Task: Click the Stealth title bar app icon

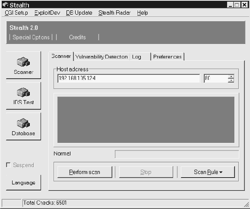Action: tap(6, 5)
